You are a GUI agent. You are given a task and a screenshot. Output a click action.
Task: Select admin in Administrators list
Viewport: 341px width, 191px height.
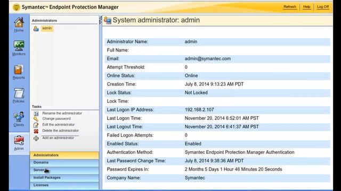[47, 28]
